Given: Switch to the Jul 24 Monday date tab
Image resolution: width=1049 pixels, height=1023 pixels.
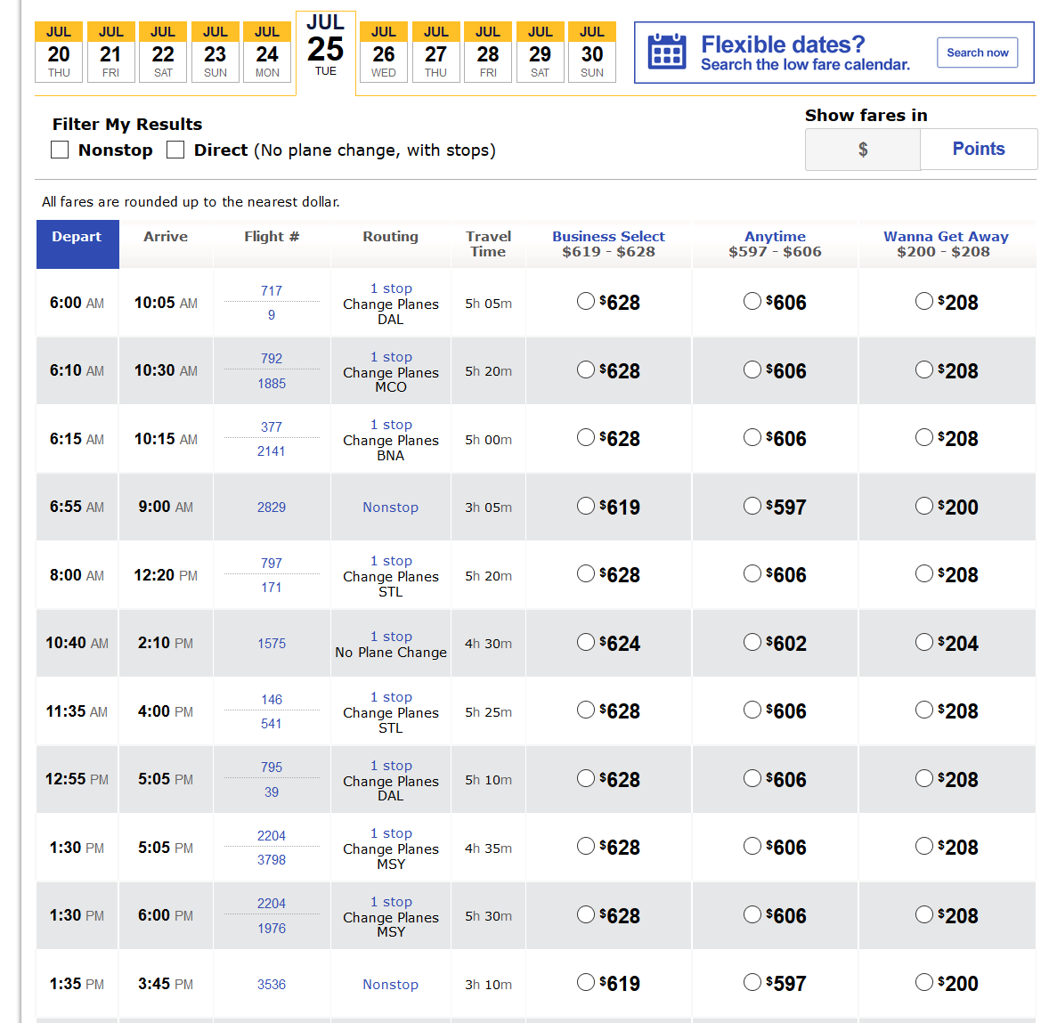Looking at the screenshot, I should (267, 53).
